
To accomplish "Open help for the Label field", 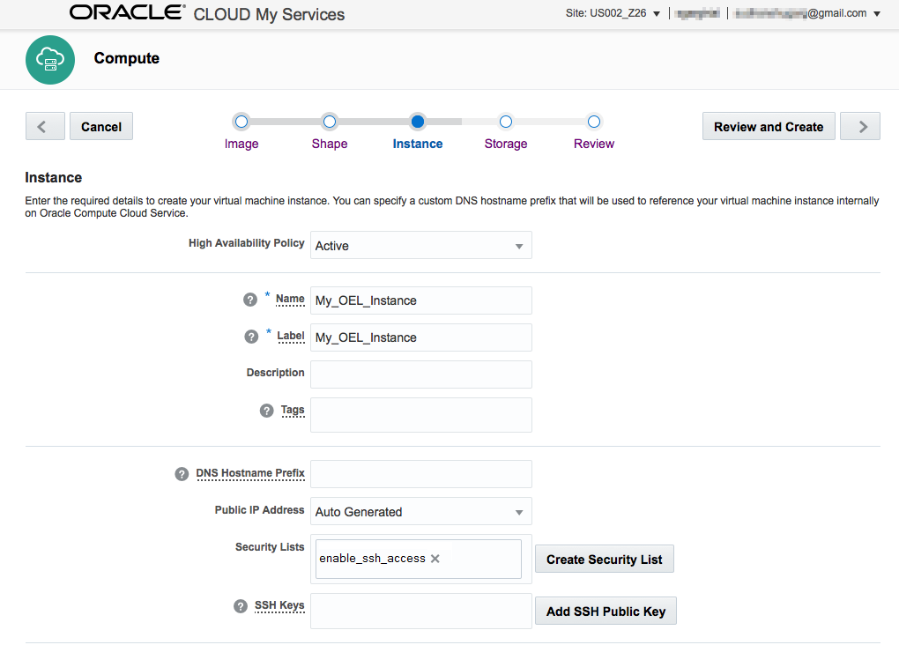I will [x=250, y=337].
